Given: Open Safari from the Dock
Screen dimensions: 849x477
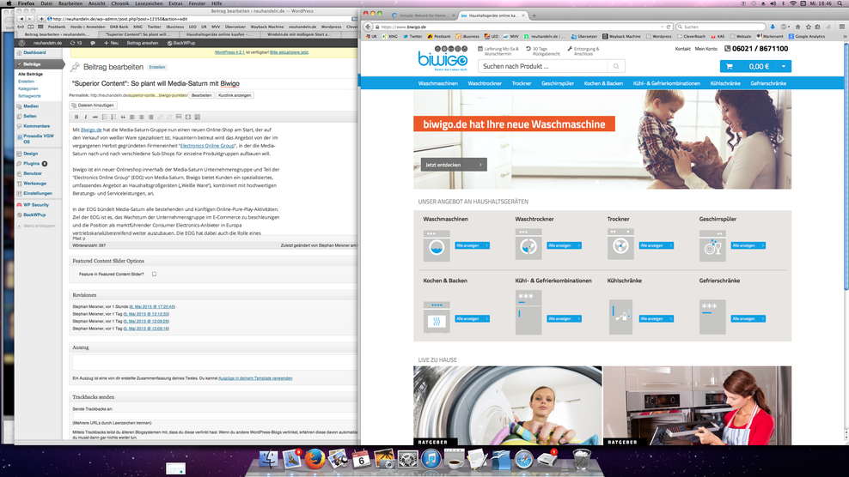Looking at the screenshot, I should (523, 460).
